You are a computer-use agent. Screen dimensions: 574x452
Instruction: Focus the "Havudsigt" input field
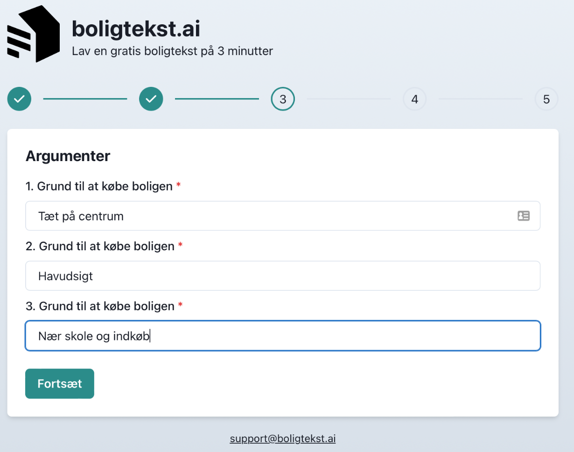coord(282,276)
